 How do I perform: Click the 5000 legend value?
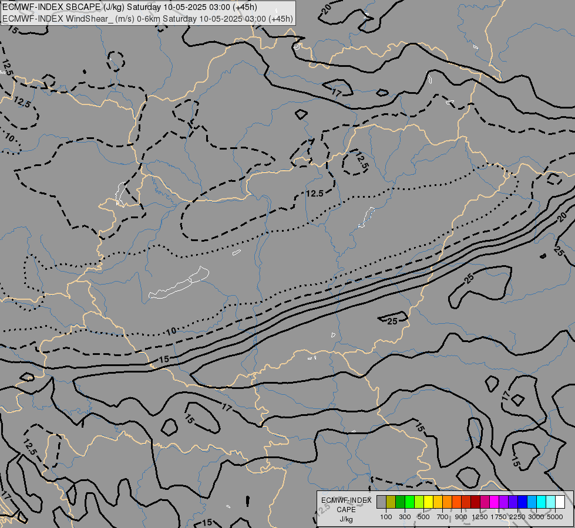click(x=555, y=517)
